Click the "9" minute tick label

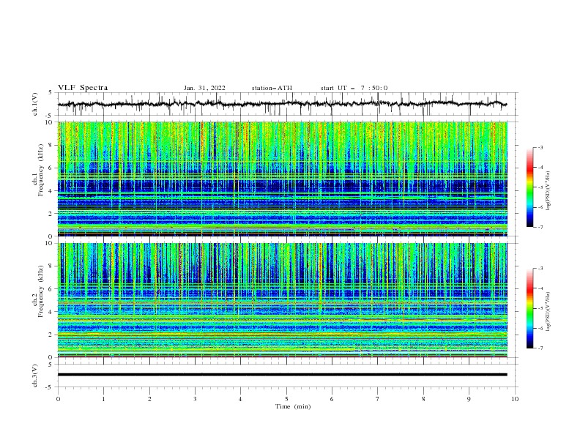pyautogui.click(x=469, y=399)
